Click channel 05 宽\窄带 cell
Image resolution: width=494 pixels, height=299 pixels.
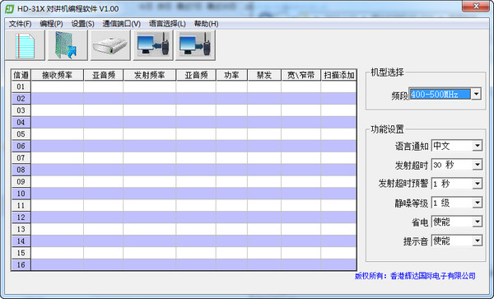(301, 134)
